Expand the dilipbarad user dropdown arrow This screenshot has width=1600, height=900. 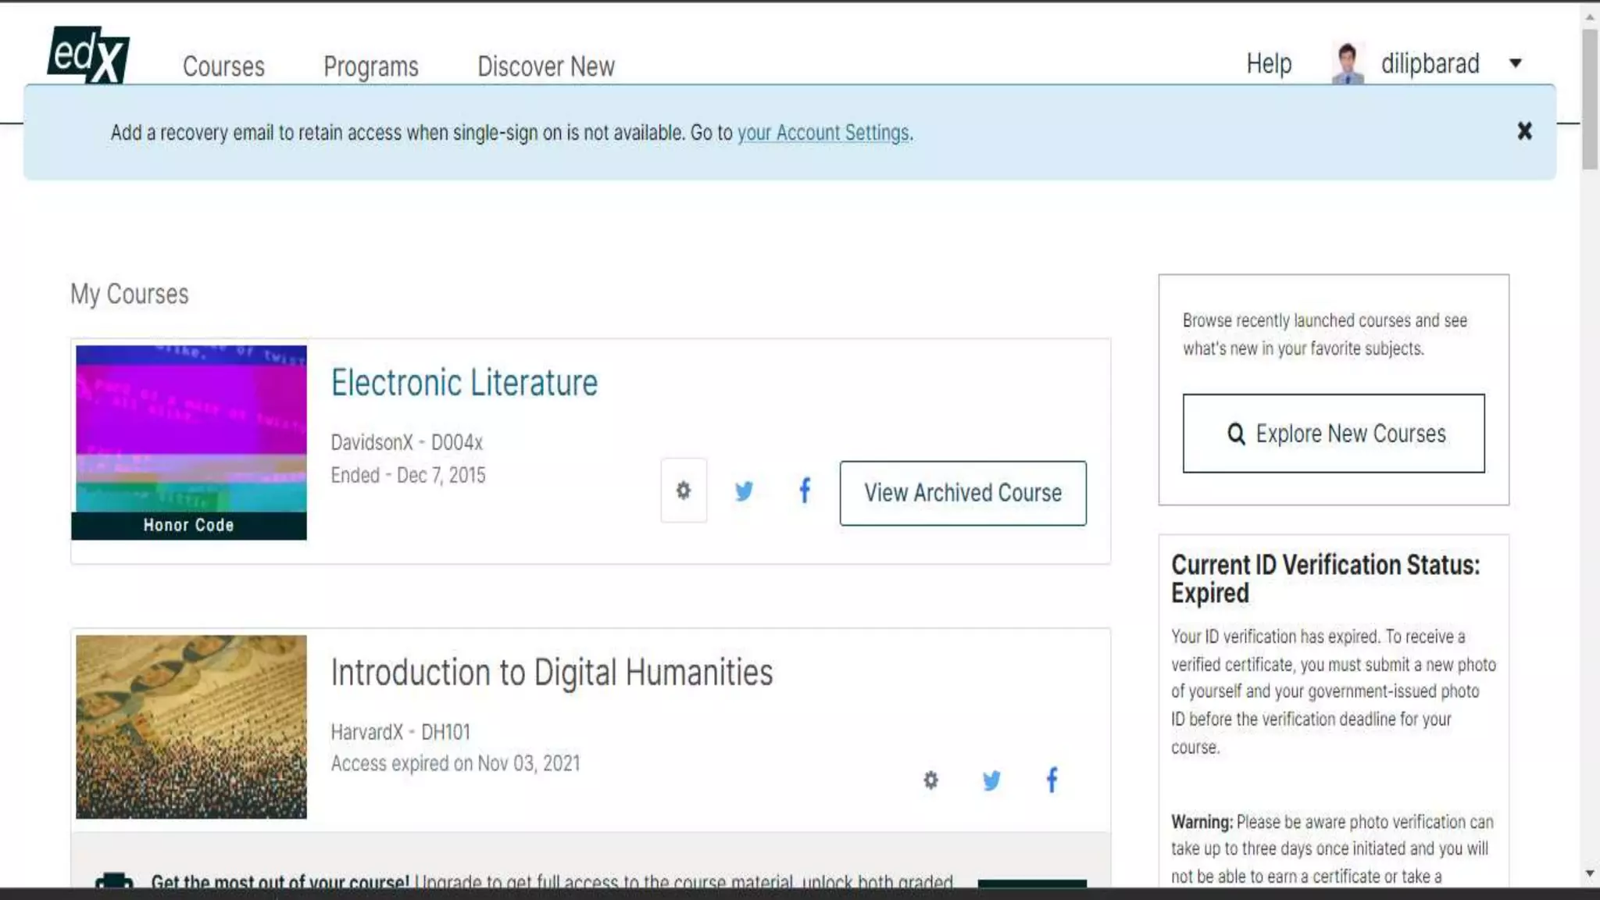(x=1516, y=63)
